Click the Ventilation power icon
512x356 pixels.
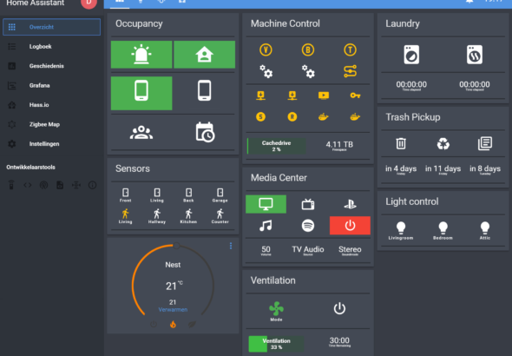[339, 308]
